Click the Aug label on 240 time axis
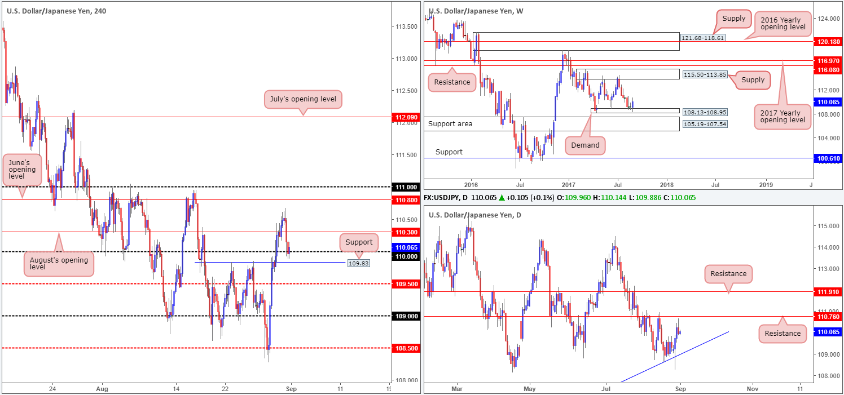 103,389
